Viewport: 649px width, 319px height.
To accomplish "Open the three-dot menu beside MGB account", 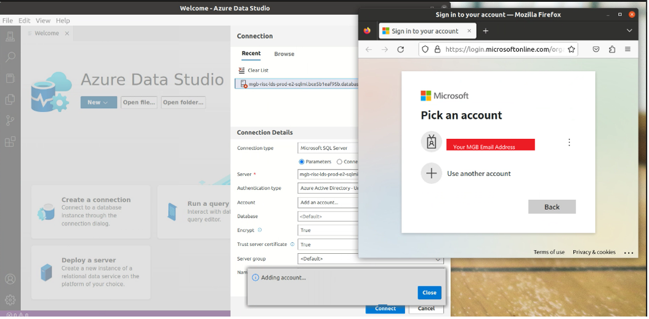I will pyautogui.click(x=569, y=143).
